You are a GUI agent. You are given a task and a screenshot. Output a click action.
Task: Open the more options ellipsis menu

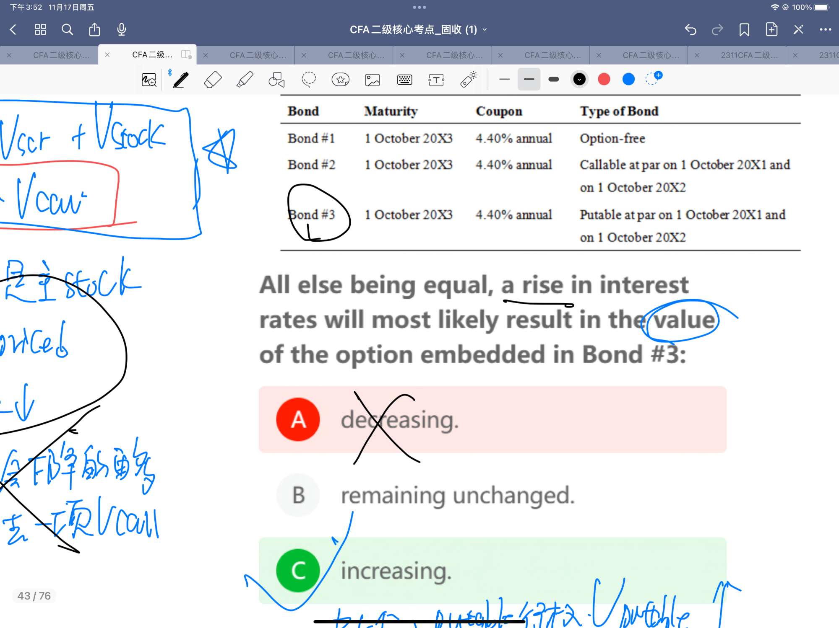point(825,30)
